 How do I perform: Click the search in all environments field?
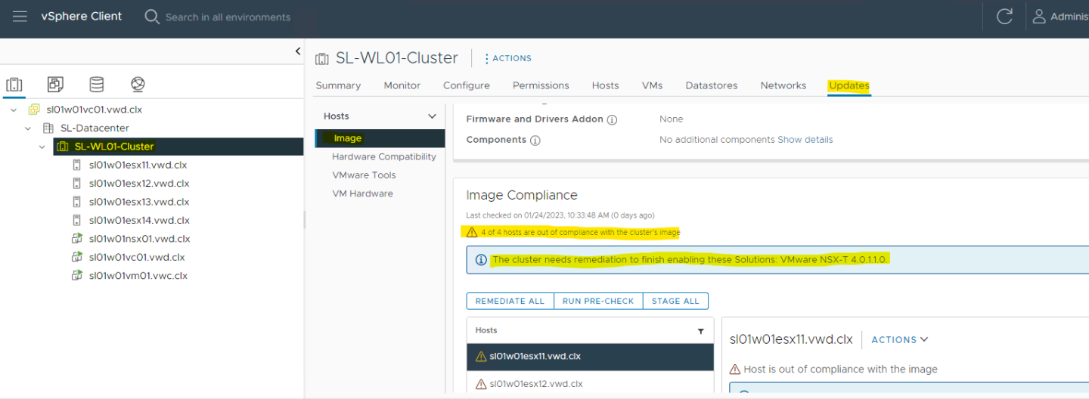click(x=228, y=17)
